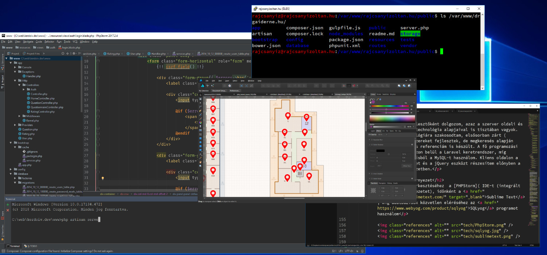Expand the Auth folder under Controllers
This screenshot has height=255, width=547.
click(x=24, y=89)
